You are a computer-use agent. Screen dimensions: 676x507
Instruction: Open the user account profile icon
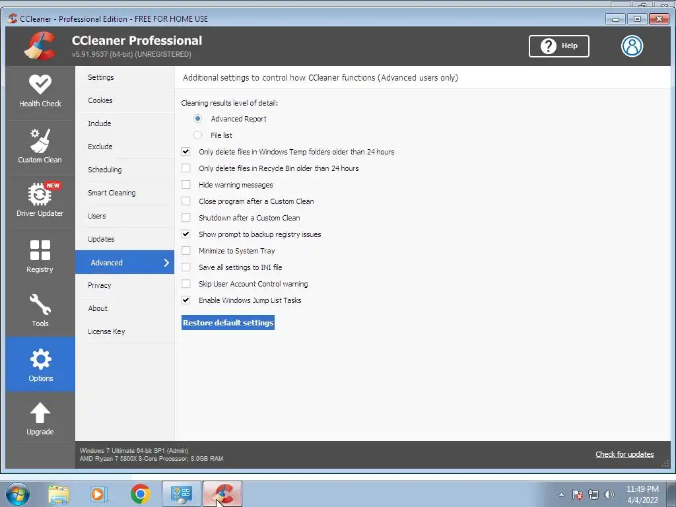click(632, 46)
